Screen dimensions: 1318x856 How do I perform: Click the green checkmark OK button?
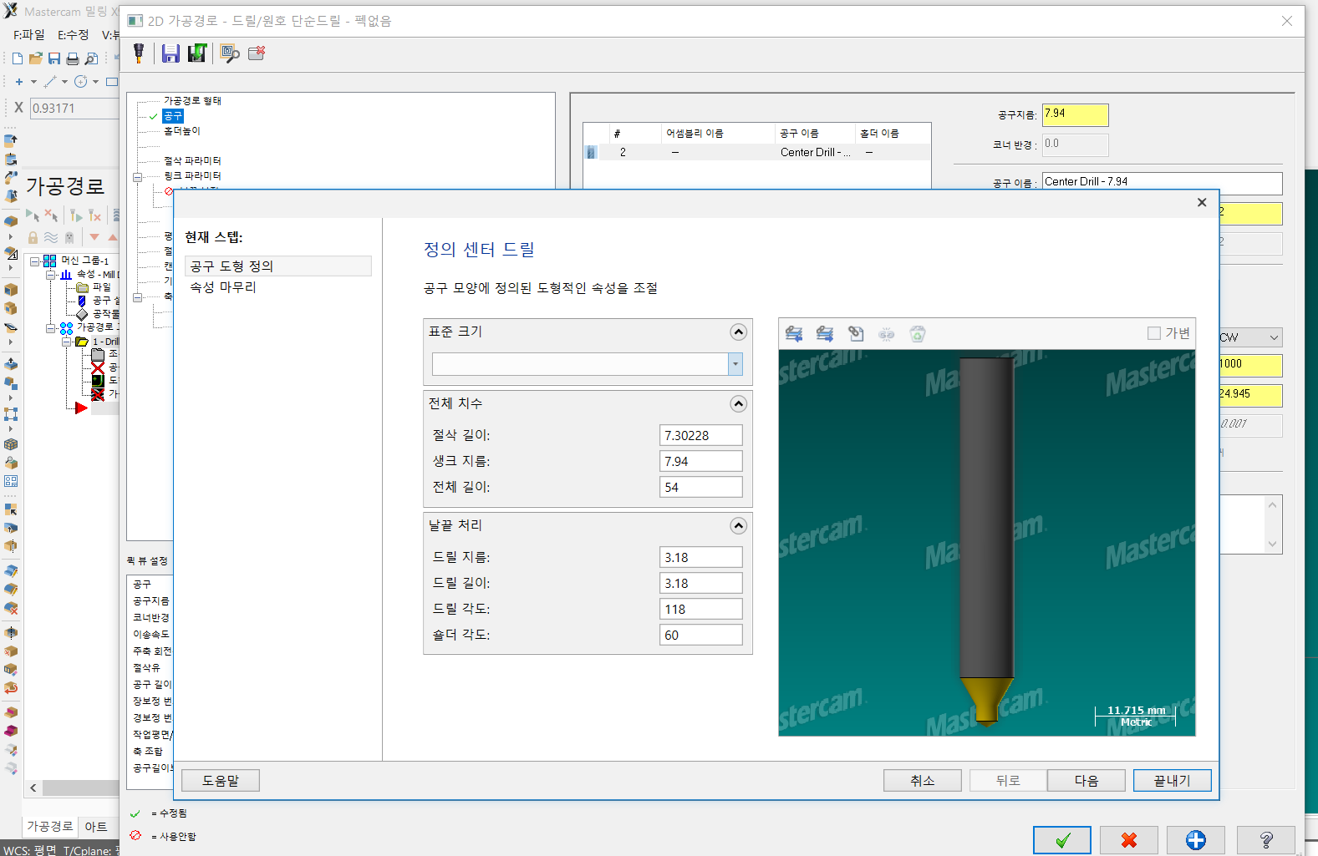1062,840
